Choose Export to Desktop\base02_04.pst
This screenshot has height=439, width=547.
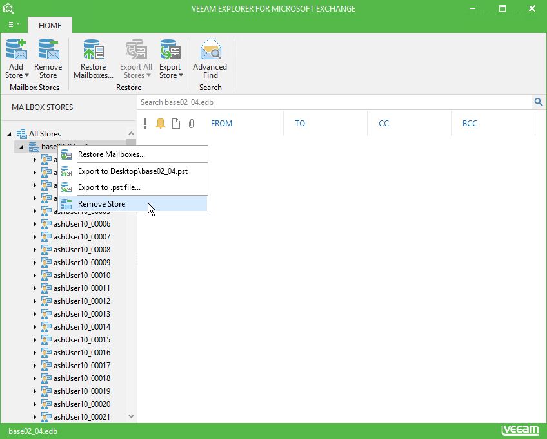click(134, 171)
